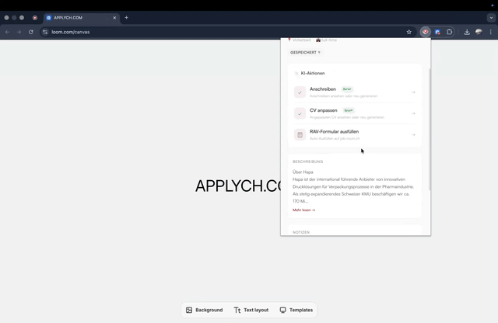This screenshot has height=323, width=498.
Task: Open a new tab with plus button
Action: 126,18
